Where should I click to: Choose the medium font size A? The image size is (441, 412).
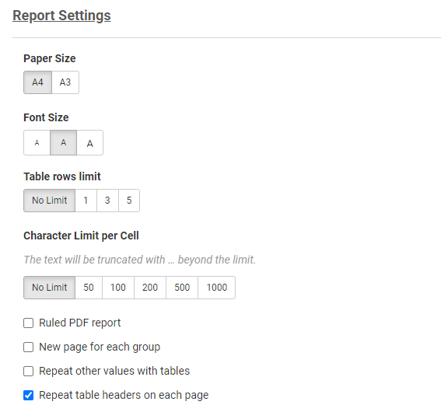pos(63,143)
